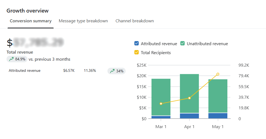Screen dimensions: 266x139
Task: Toggle the Unattributed revenue legend checkbox
Action: tap(183, 44)
